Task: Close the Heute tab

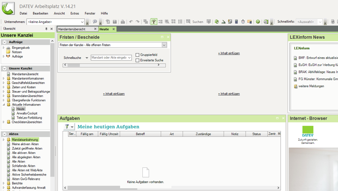Action: tap(114, 29)
